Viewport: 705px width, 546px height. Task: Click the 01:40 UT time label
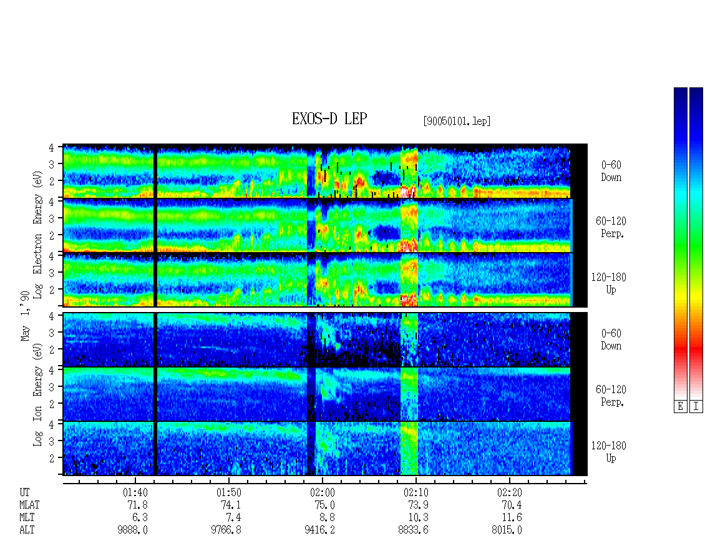pyautogui.click(x=135, y=492)
